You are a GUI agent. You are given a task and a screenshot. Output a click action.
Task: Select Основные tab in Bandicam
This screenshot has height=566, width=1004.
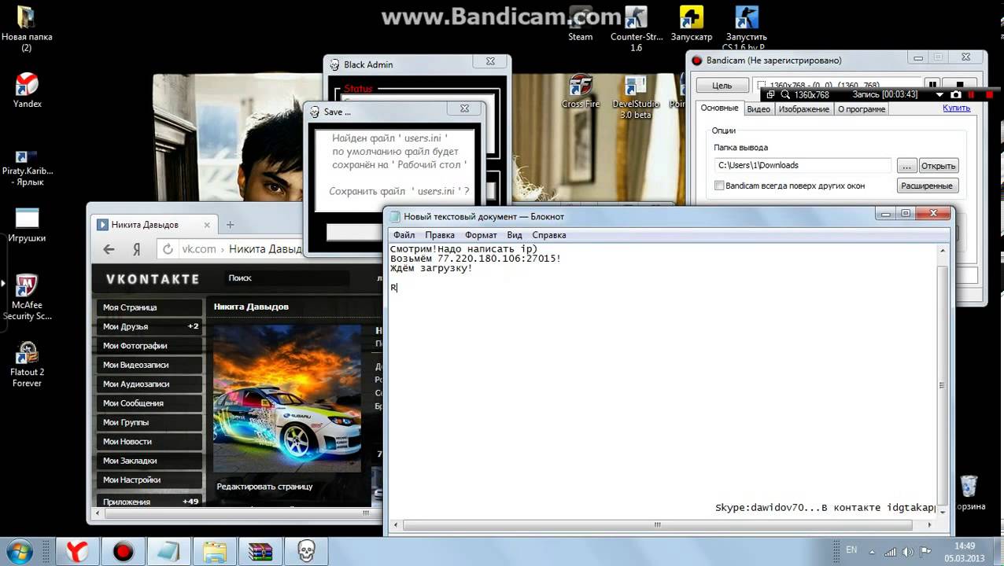(719, 108)
